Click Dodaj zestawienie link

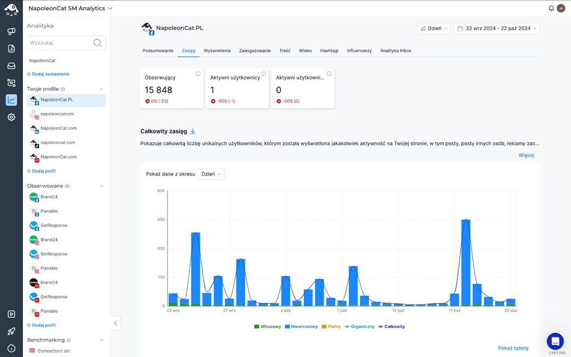(x=48, y=74)
